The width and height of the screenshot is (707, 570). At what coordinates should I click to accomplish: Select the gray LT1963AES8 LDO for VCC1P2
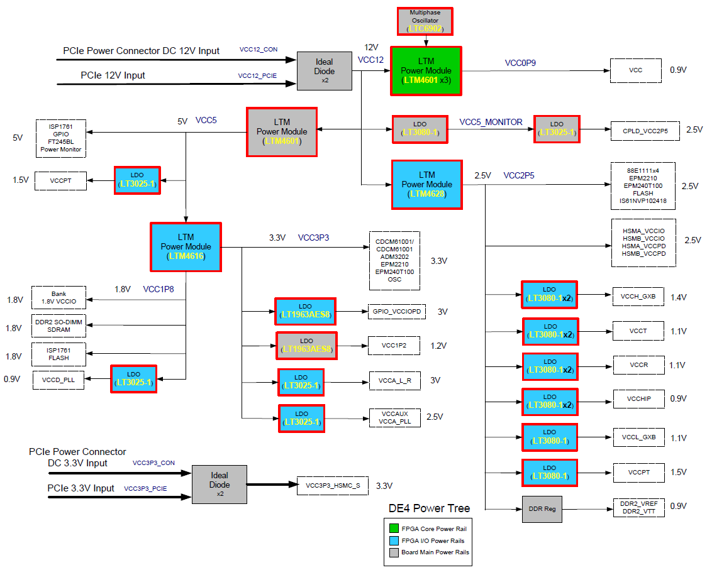(306, 346)
